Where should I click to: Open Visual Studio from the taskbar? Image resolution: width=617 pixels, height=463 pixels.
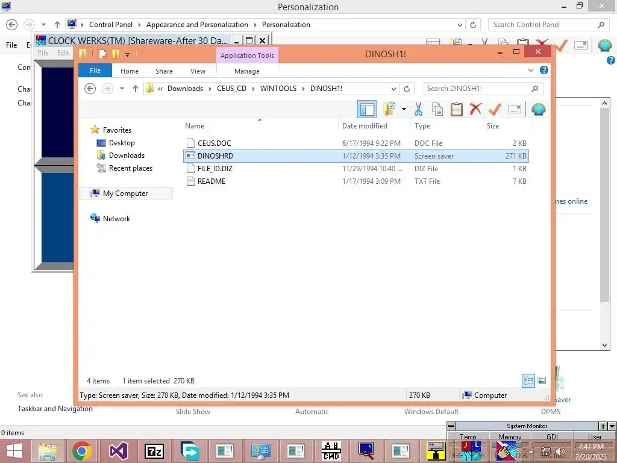point(118,451)
